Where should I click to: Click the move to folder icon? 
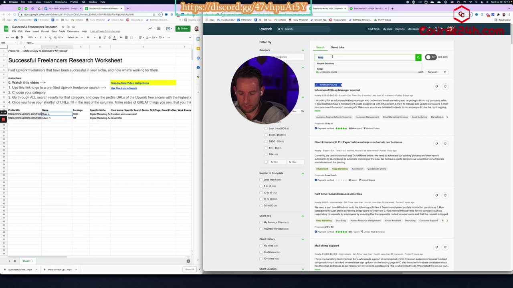click(68, 27)
